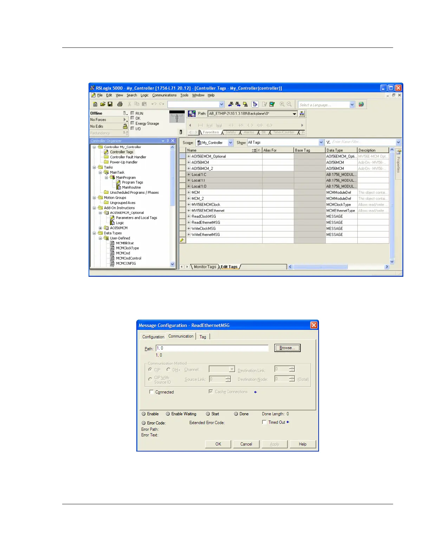
Task: Switch to the Monitor Tags tab
Action: tap(205, 267)
